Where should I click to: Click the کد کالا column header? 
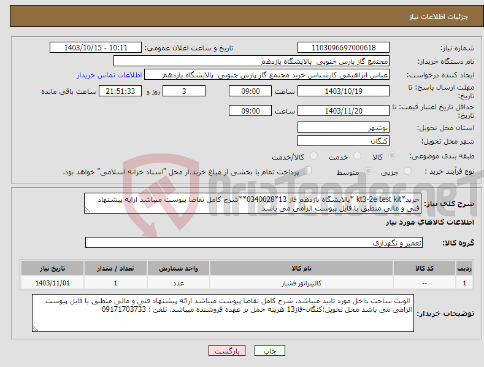[x=424, y=268]
